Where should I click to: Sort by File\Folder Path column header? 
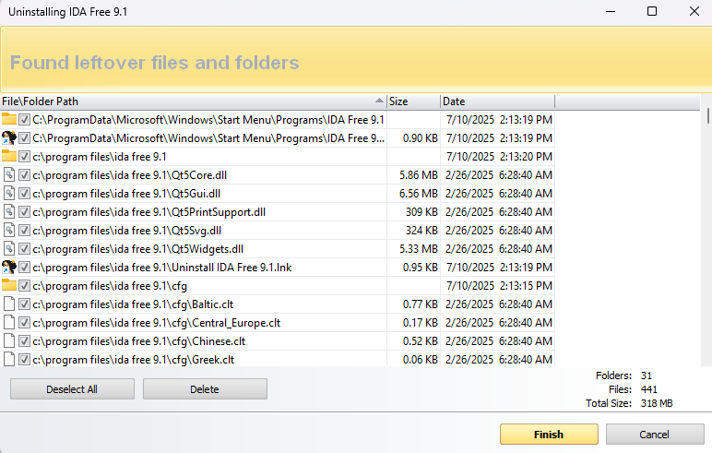[x=184, y=101]
